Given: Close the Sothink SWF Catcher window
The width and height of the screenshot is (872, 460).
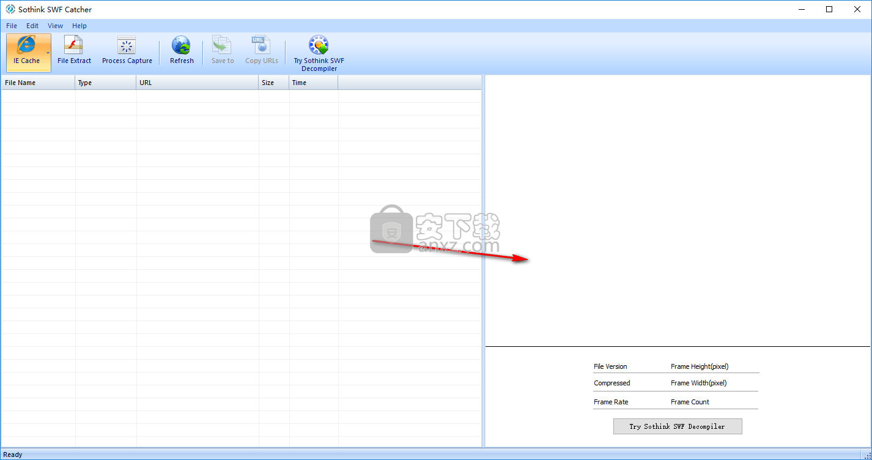Looking at the screenshot, I should 857,9.
